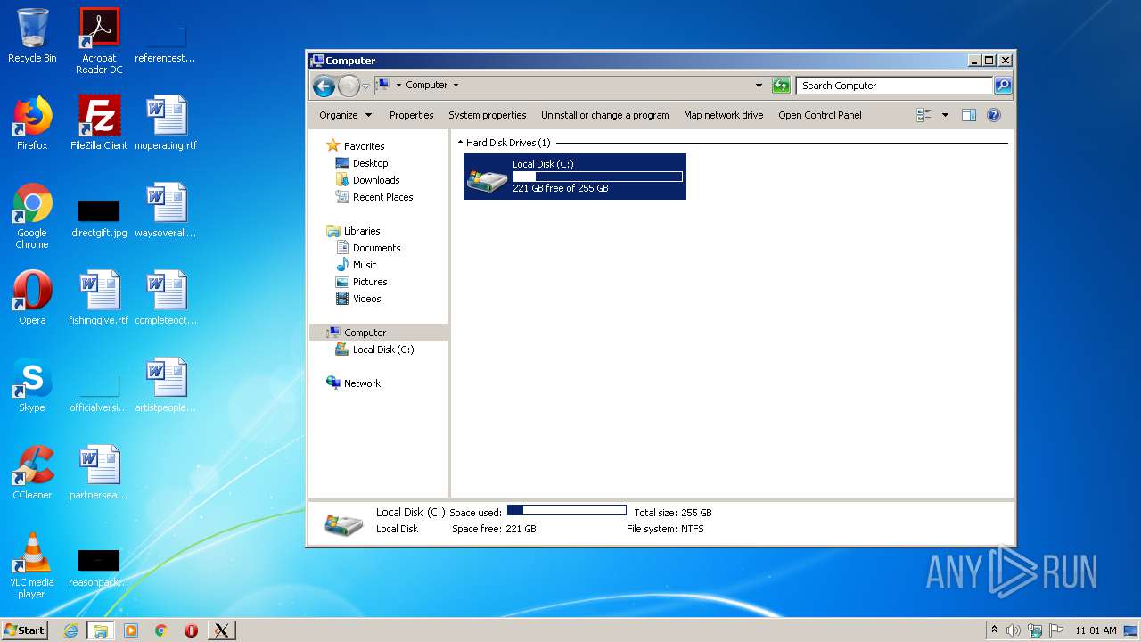Viewport: 1141px width, 642px height.
Task: Select CCleaner desktop shortcut
Action: (32, 473)
